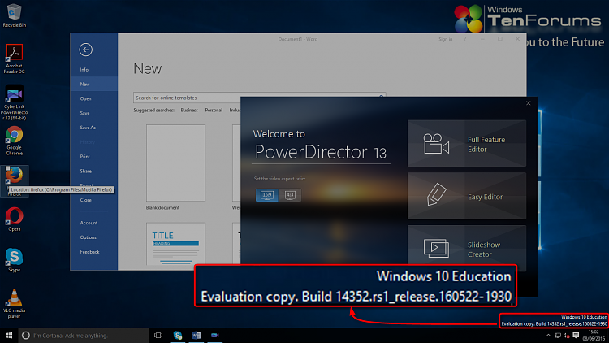Click the Personal suggested search link
609x343 pixels.
(x=214, y=110)
